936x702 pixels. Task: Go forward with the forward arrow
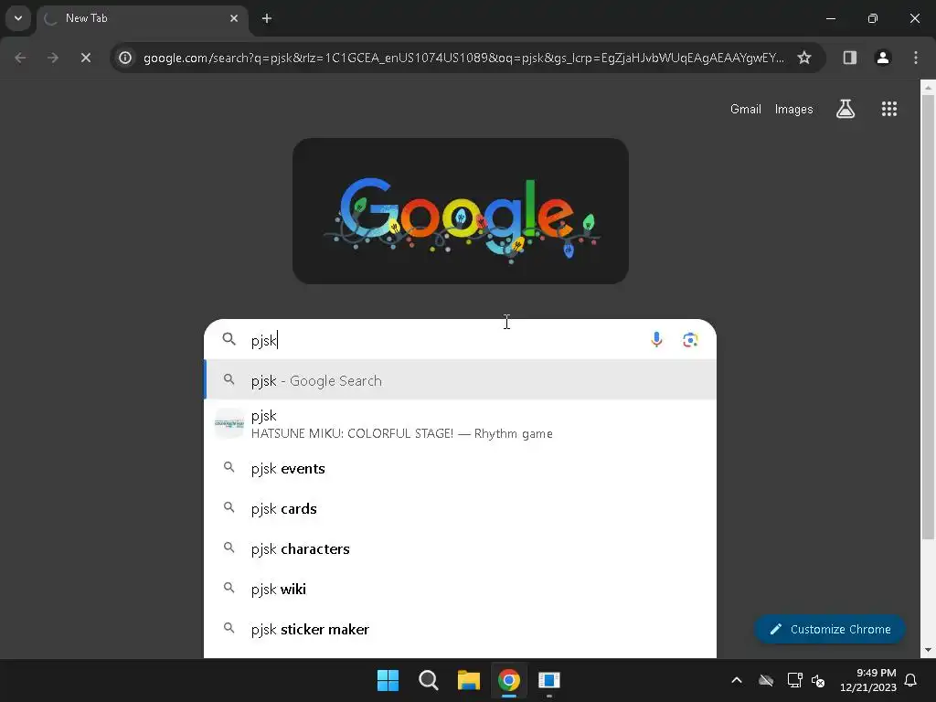(53, 58)
